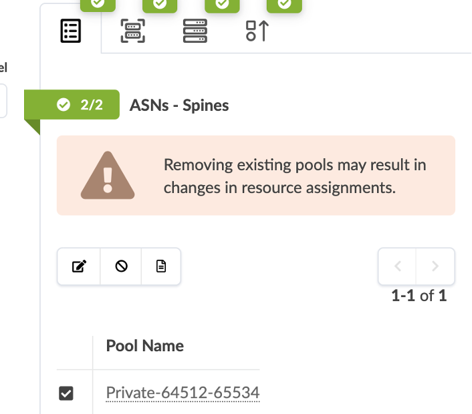Click the green check badge above the list tab
472x414 pixels.
click(98, 5)
